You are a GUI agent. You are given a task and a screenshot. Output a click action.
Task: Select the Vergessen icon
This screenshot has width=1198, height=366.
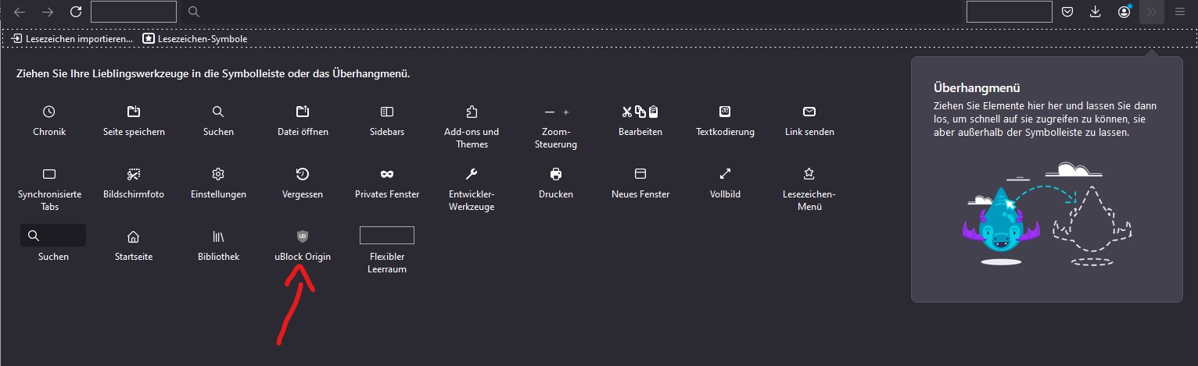point(303,173)
